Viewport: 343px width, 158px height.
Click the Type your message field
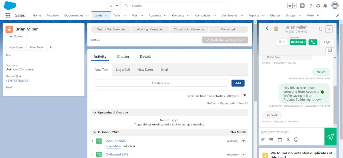292,132
